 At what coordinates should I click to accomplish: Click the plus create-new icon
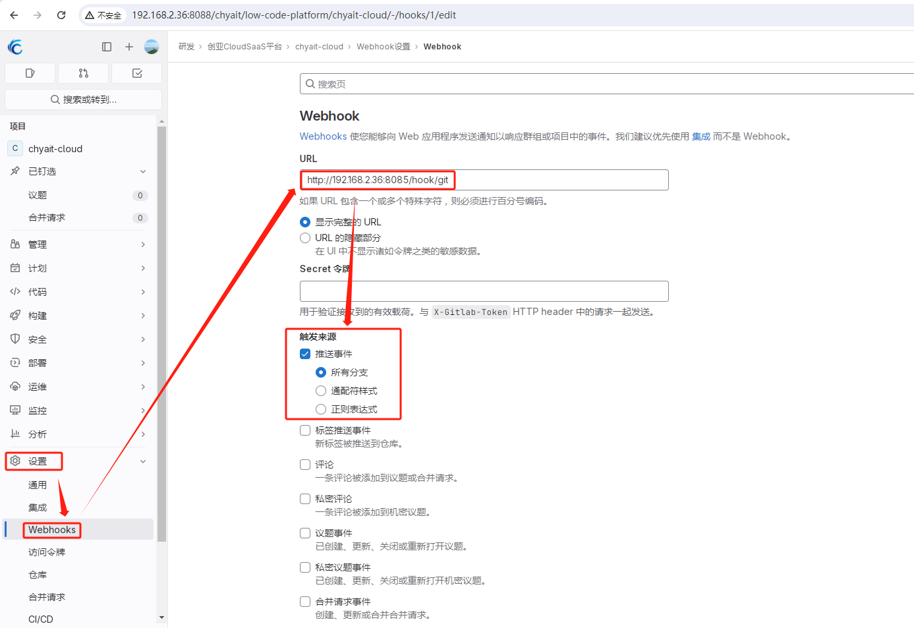[x=129, y=47]
